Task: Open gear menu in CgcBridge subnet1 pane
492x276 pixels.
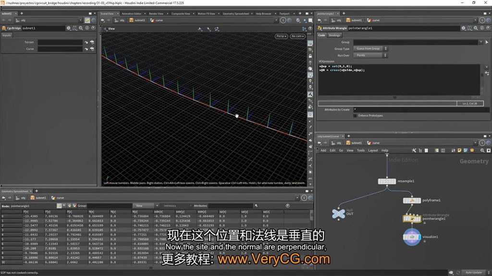Action: 68,28
